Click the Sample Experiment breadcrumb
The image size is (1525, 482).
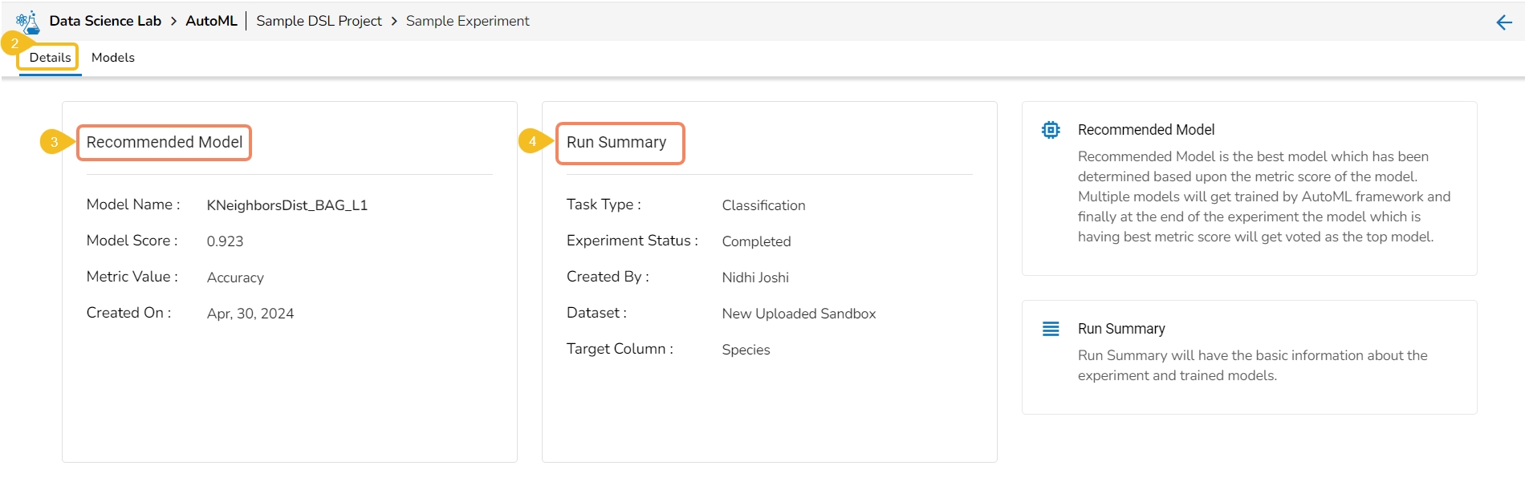[467, 21]
